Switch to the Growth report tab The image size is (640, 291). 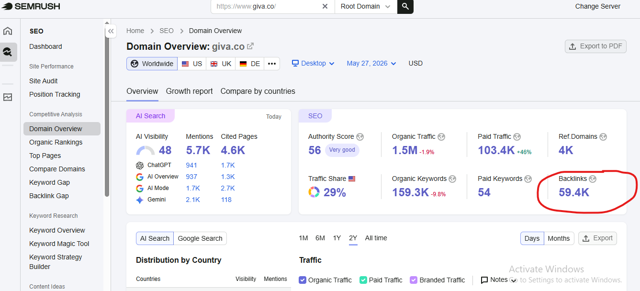[x=190, y=91]
